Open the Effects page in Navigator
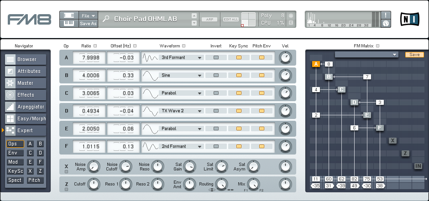The image size is (429, 201). pyautogui.click(x=26, y=95)
